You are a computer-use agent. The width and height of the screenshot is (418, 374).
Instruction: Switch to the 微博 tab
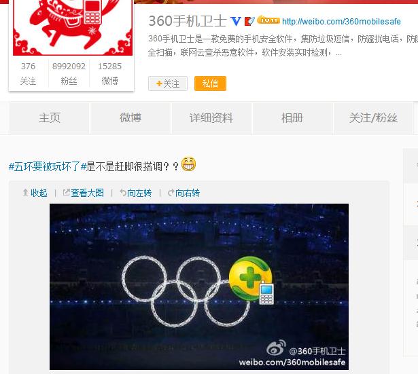[130, 118]
